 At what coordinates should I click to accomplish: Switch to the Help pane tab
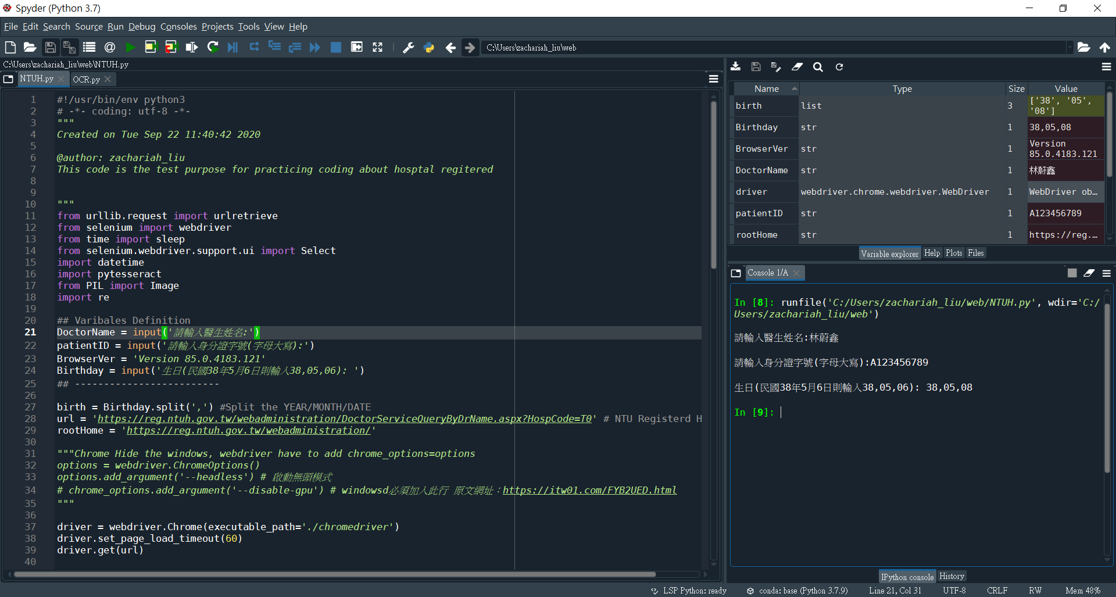932,253
